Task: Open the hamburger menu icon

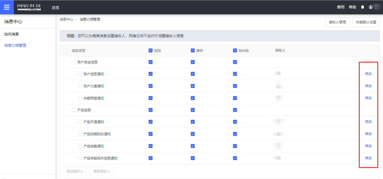Action: tap(7, 7)
